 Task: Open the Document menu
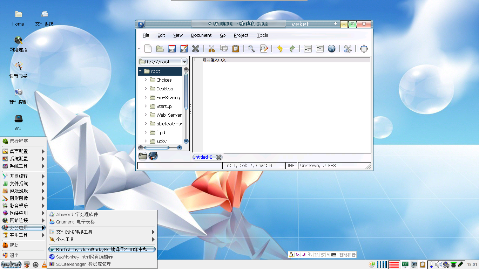[201, 35]
